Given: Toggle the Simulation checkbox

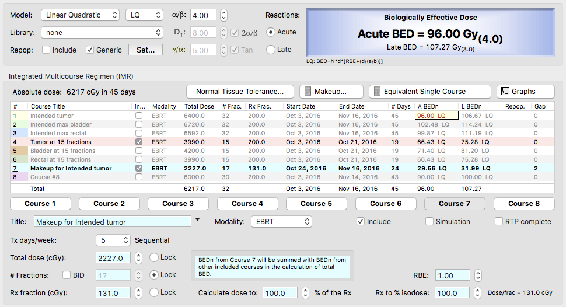Looking at the screenshot, I should point(429,222).
